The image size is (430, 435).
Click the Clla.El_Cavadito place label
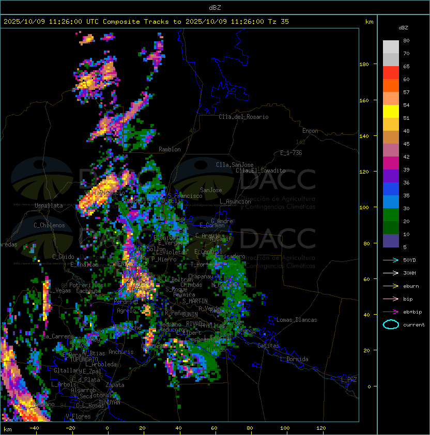tap(260, 170)
